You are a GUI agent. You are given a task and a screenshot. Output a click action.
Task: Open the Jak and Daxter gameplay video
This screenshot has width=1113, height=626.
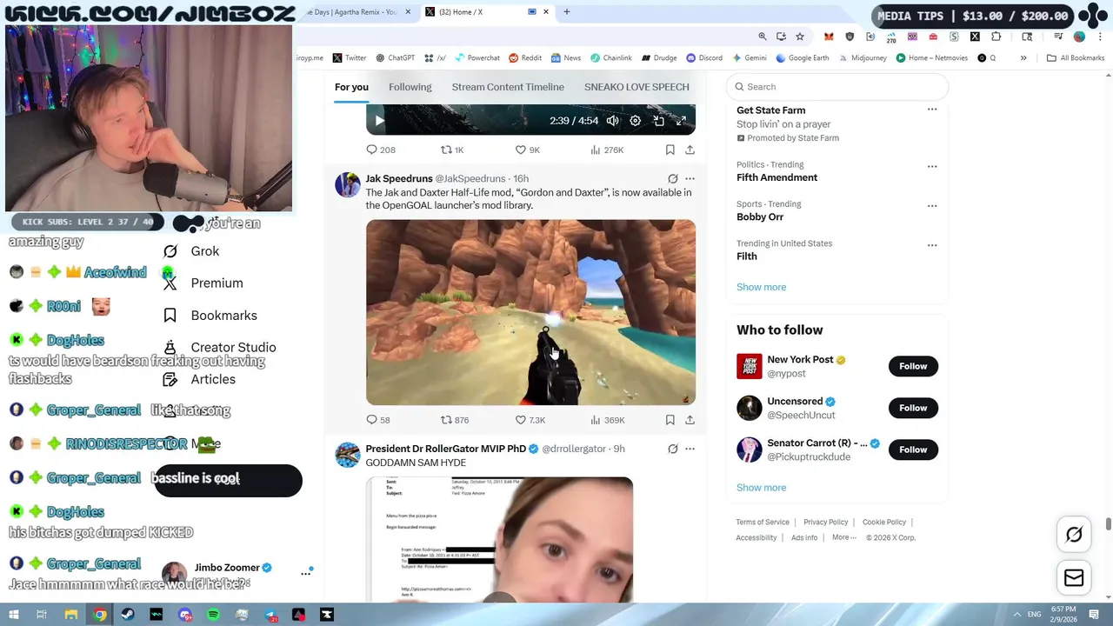tap(530, 312)
